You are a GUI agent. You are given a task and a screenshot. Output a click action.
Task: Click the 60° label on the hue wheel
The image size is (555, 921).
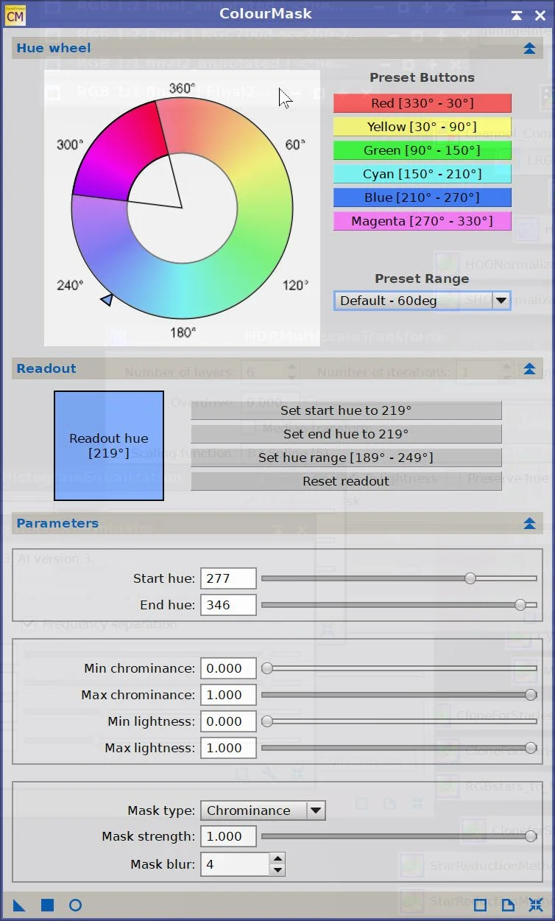pyautogui.click(x=294, y=144)
